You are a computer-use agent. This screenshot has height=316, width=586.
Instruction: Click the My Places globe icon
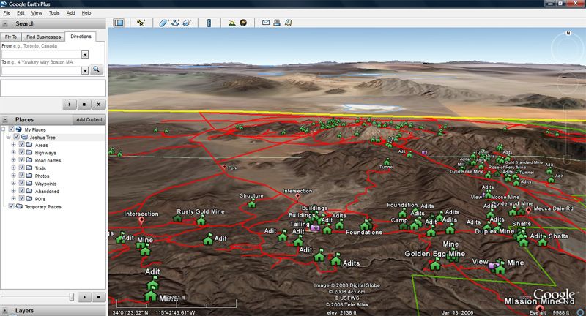coord(19,129)
